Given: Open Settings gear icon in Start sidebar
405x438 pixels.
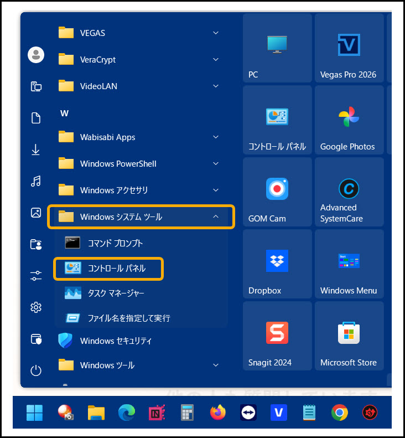Looking at the screenshot, I should click(36, 307).
